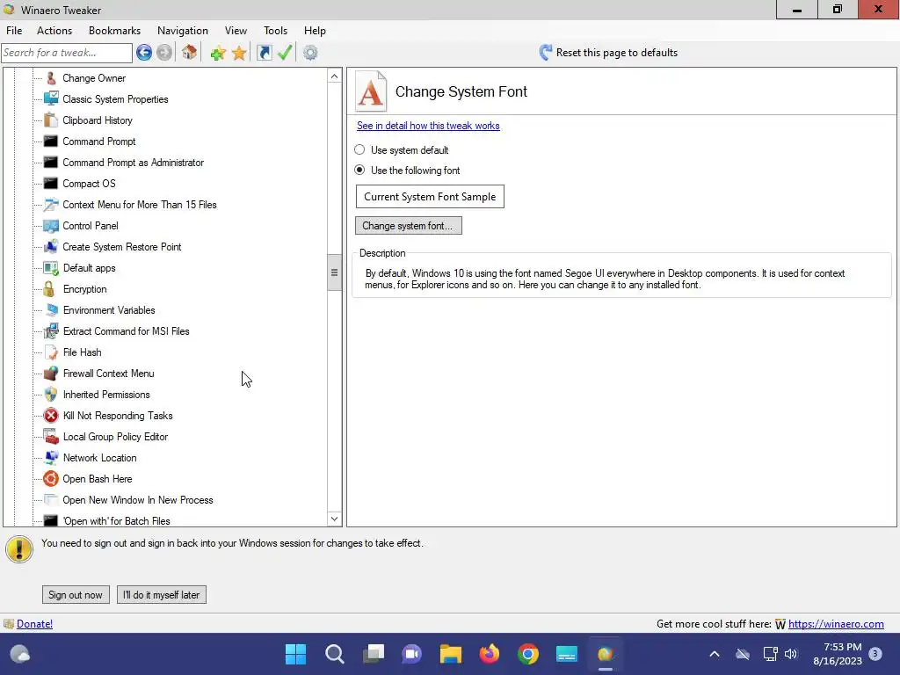Launch Firefox from the taskbar

pyautogui.click(x=489, y=654)
